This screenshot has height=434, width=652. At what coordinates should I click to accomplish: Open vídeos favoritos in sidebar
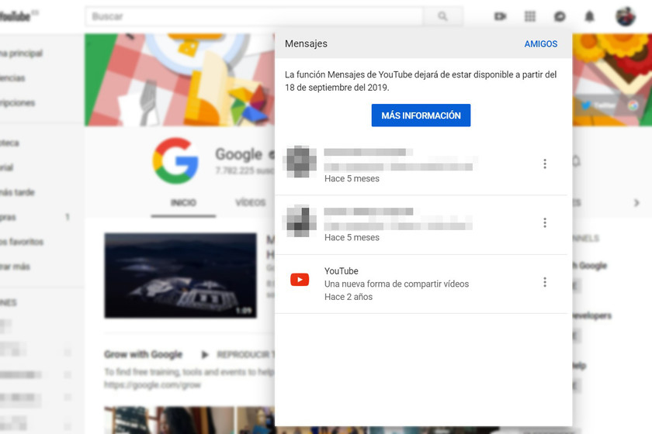point(21,242)
